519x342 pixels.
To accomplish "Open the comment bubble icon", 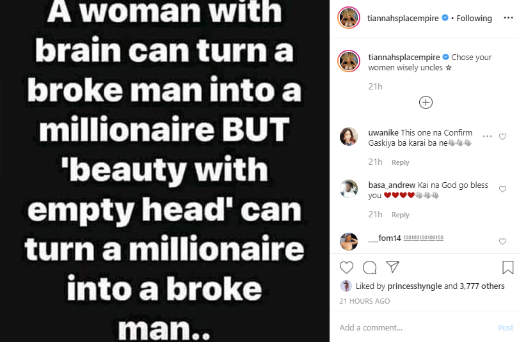I will tap(369, 267).
